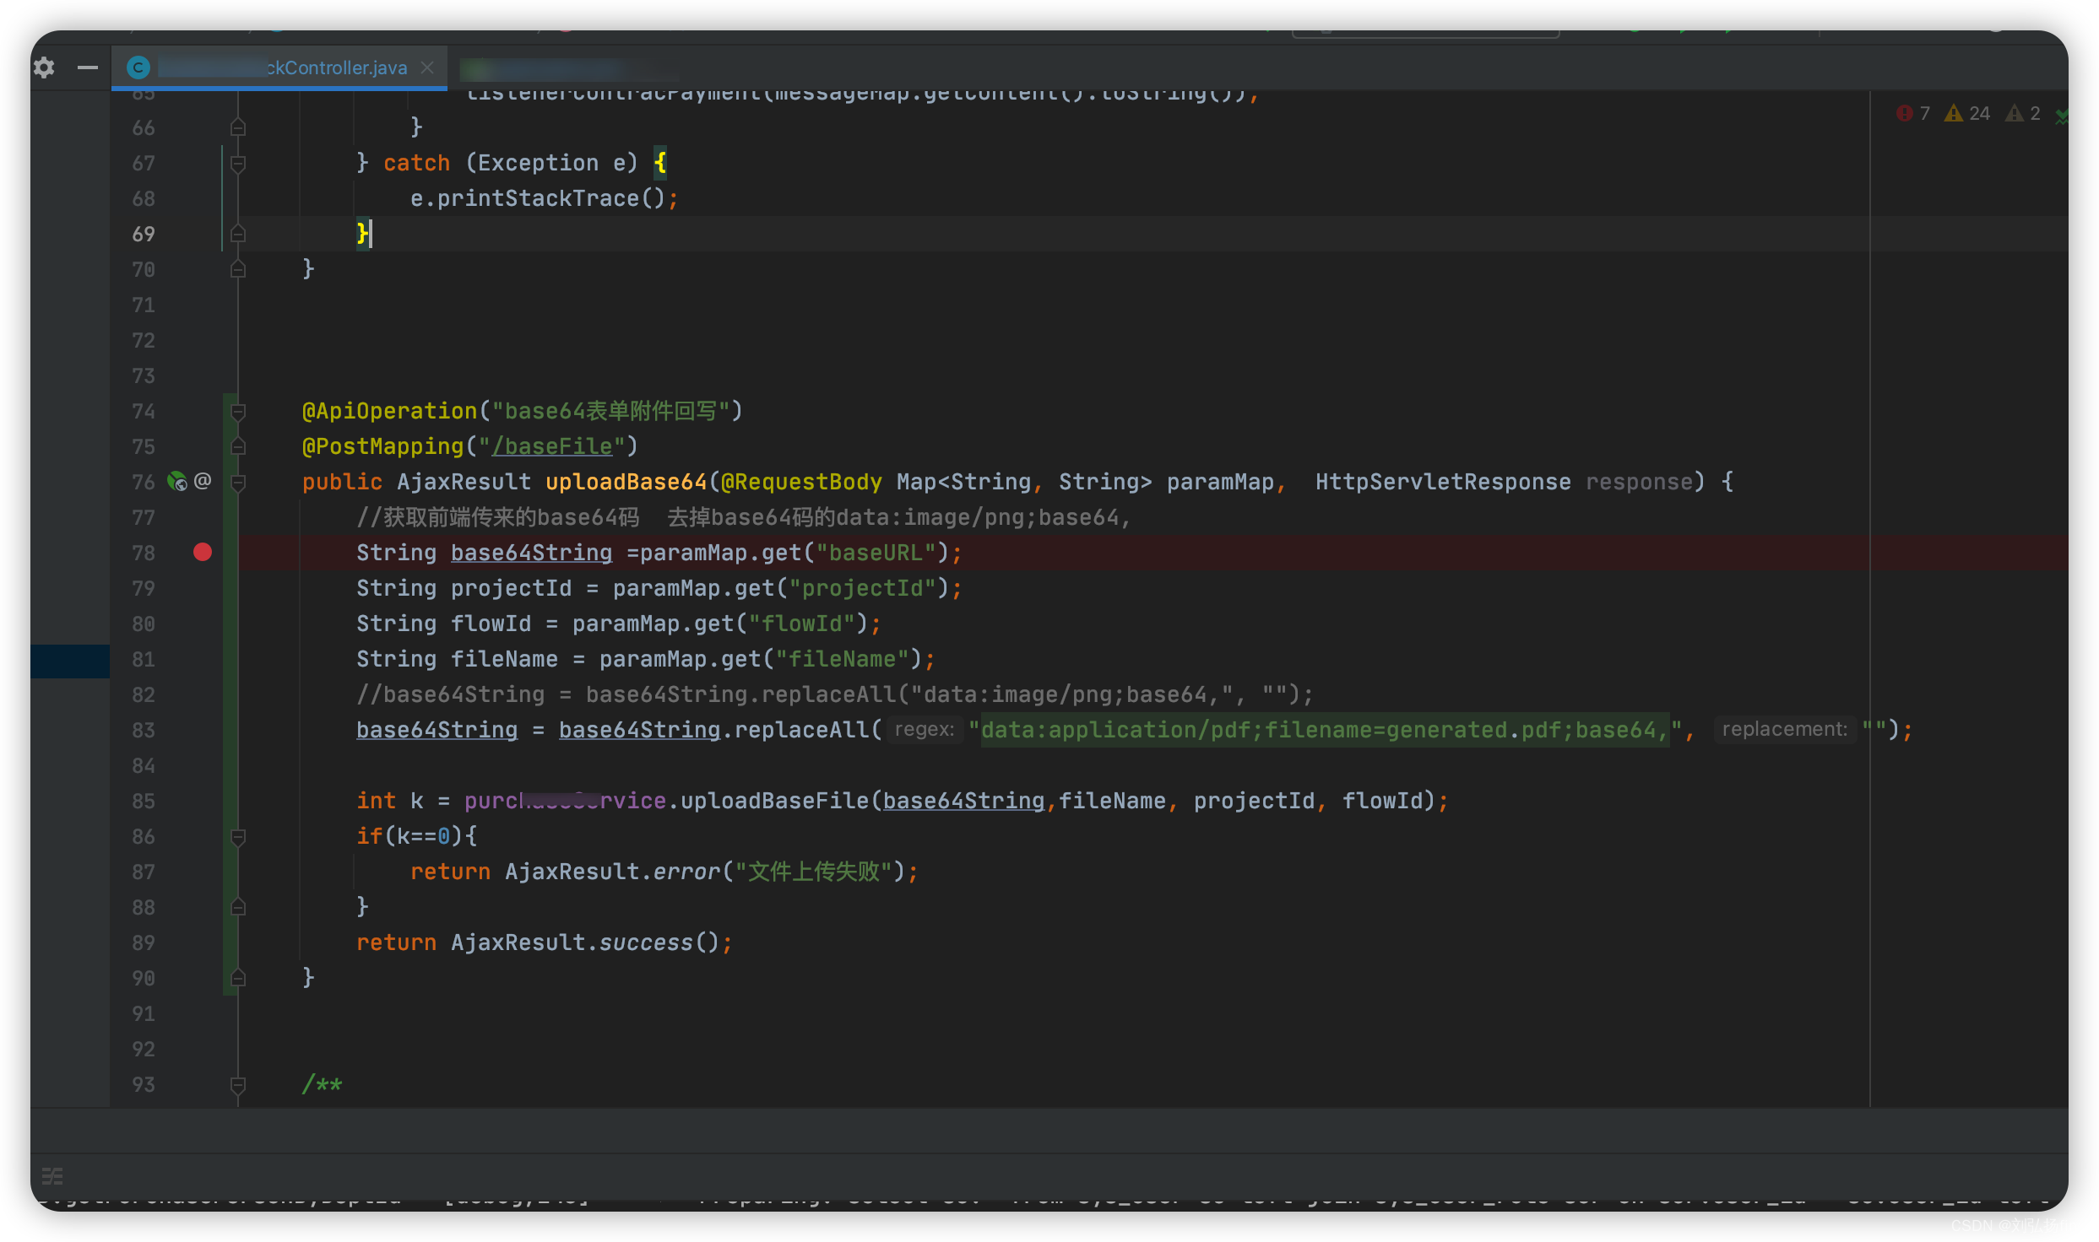The width and height of the screenshot is (2099, 1242).
Task: Click the /baseFile mapping link
Action: [x=552, y=446]
